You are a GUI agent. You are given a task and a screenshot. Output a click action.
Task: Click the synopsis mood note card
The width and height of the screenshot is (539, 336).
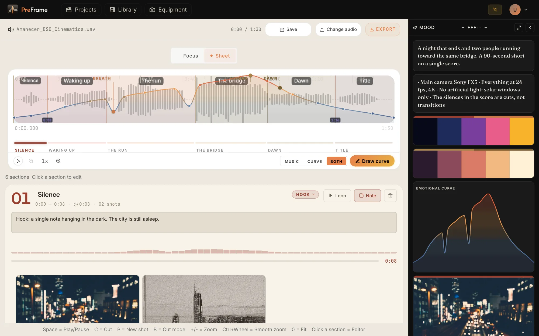[473, 56]
